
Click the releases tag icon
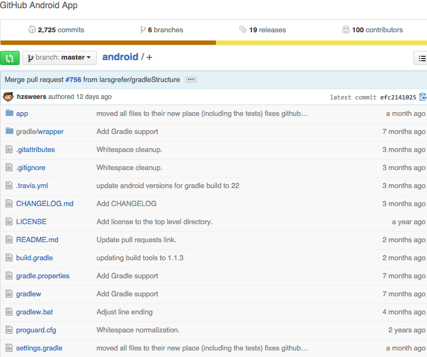(x=243, y=30)
